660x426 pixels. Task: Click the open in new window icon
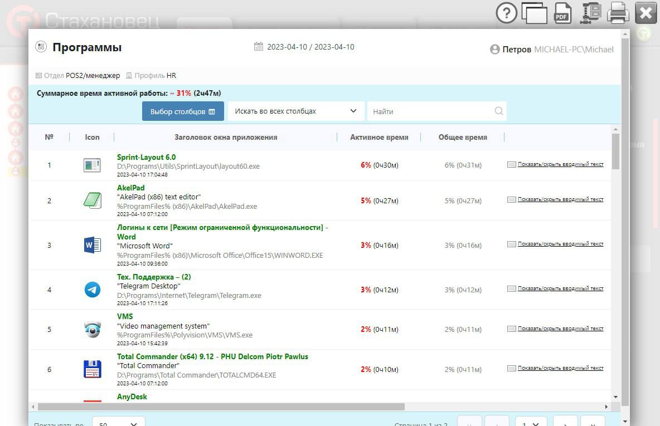click(x=534, y=13)
